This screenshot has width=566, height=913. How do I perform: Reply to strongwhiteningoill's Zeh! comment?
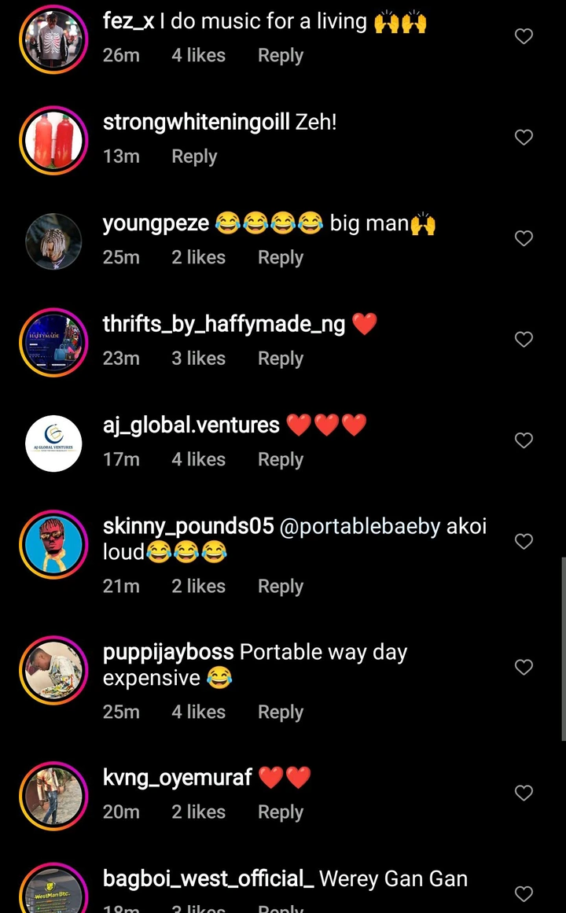pyautogui.click(x=194, y=156)
